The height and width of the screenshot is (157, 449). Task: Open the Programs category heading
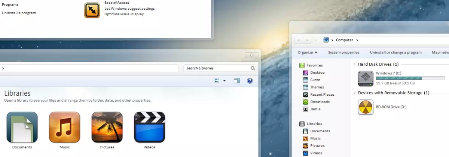(x=10, y=4)
